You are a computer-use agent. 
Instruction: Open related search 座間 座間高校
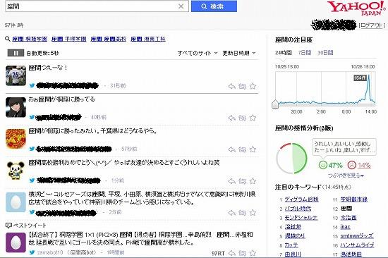[x=109, y=39]
